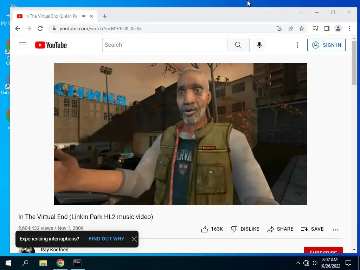Click on the video player to pause
The height and width of the screenshot is (270, 360).
pos(180,134)
